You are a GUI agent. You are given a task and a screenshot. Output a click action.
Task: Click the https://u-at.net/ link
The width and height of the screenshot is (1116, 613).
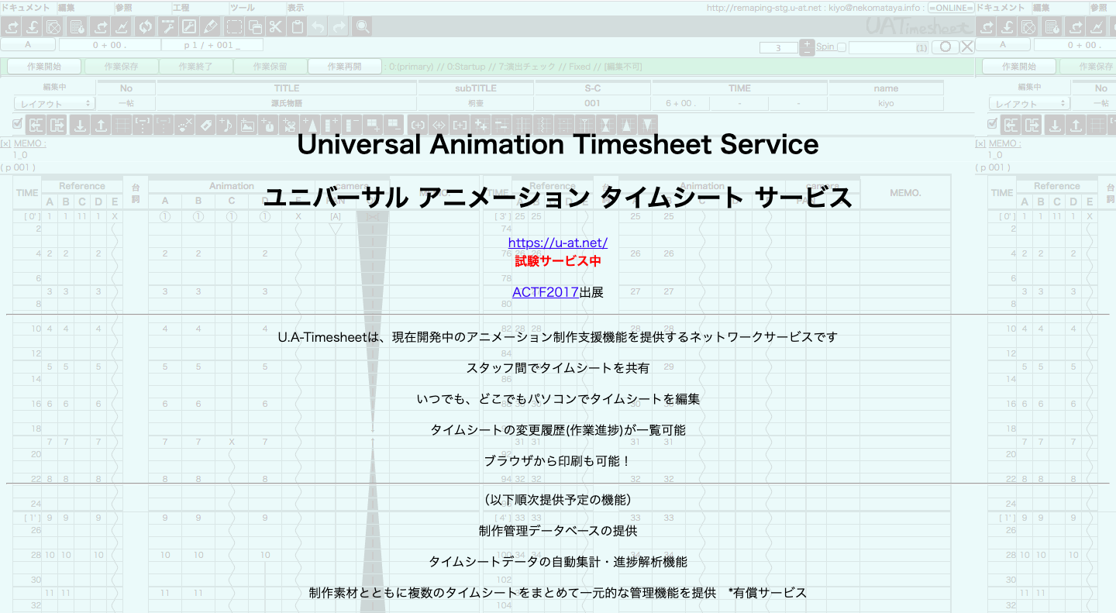tap(559, 243)
